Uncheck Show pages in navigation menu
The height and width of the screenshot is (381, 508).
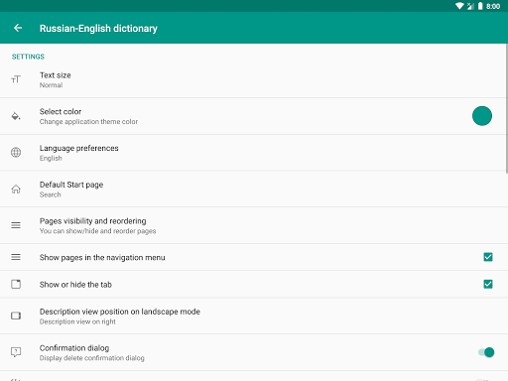tap(488, 257)
